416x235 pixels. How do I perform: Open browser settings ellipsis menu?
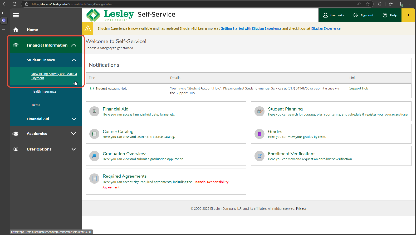tap(411, 4)
